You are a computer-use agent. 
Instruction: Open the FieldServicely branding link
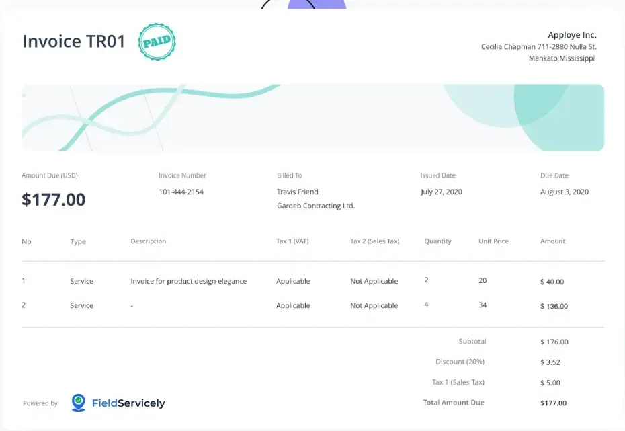coord(128,403)
